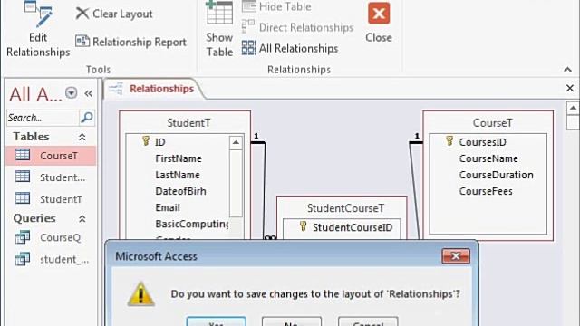Select the Email field in StudentT

pyautogui.click(x=167, y=207)
